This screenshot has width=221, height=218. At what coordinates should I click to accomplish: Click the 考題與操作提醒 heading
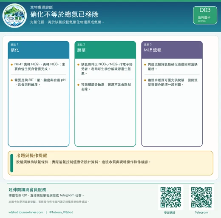31,156
